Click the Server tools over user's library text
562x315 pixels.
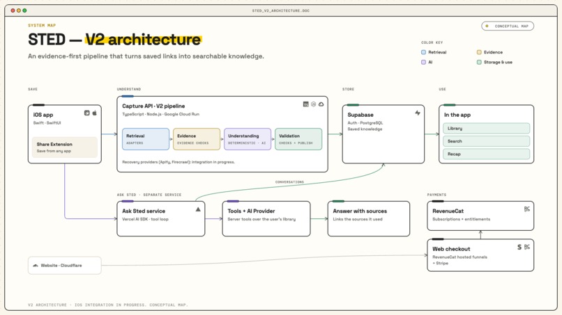(x=261, y=219)
